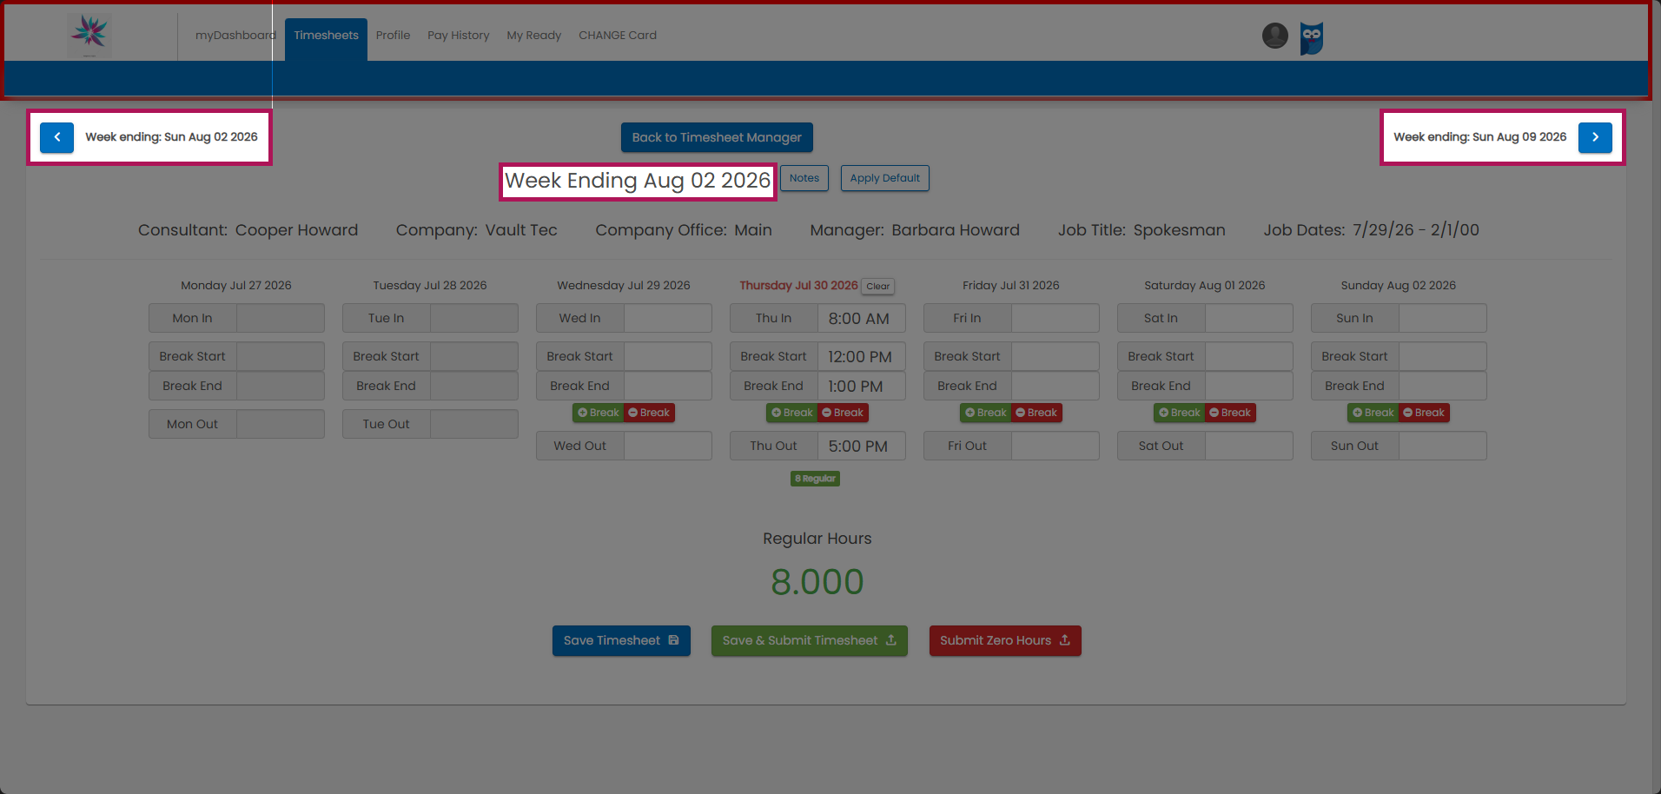Remove a break on Wednesday
1661x794 pixels.
pyautogui.click(x=649, y=413)
